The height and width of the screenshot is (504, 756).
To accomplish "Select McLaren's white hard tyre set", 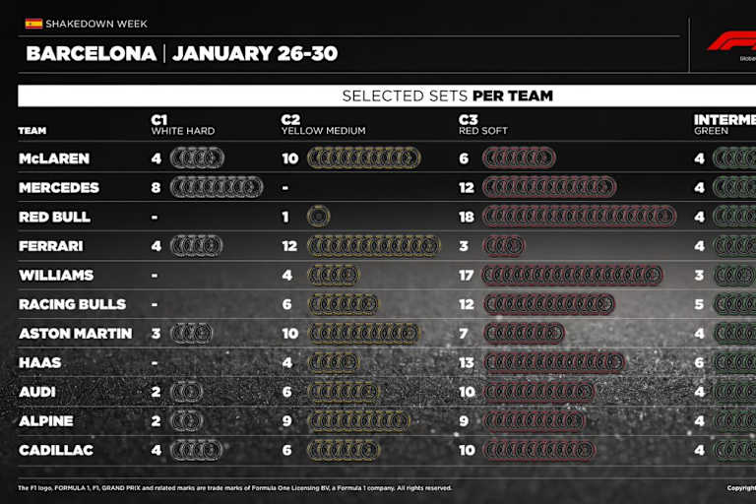I will (x=197, y=158).
